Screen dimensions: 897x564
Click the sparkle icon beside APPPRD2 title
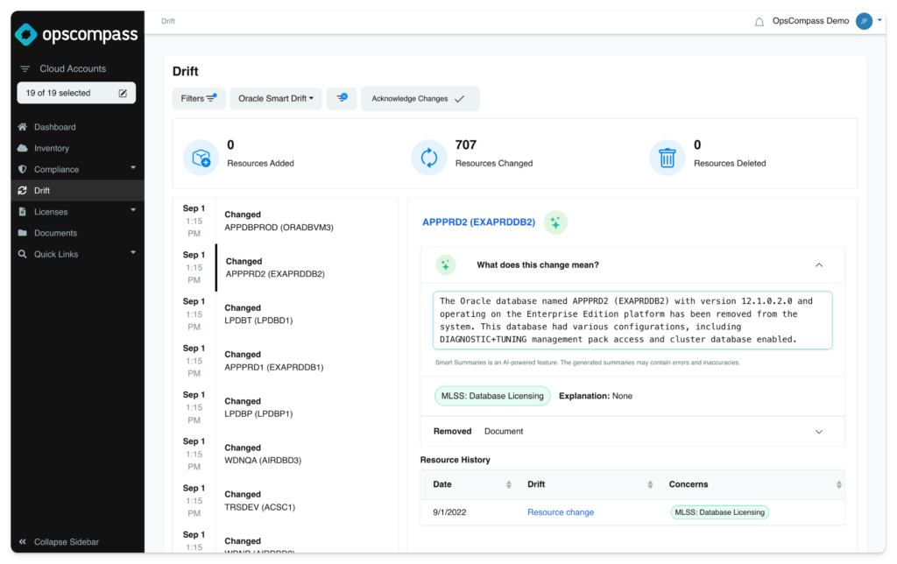point(555,222)
